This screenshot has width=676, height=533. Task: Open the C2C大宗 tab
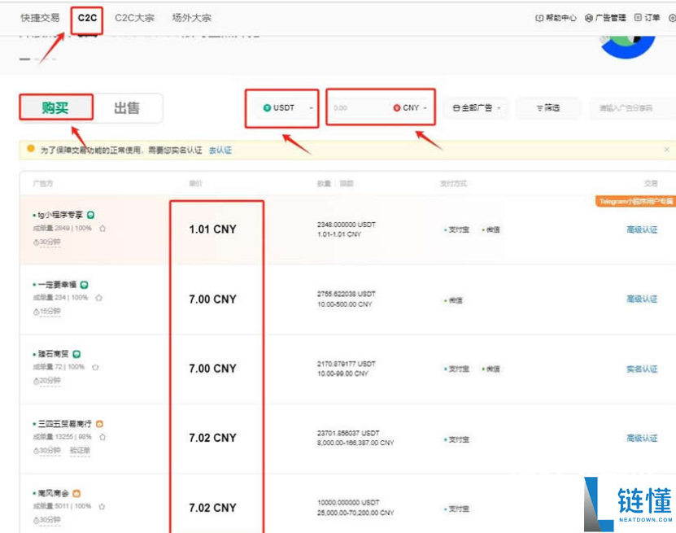(134, 18)
